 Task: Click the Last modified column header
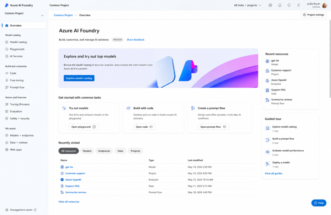(x=195, y=160)
